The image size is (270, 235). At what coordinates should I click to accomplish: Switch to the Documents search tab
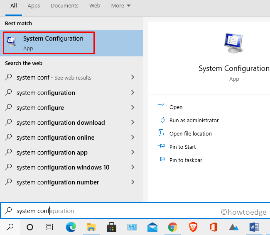[x=64, y=6]
